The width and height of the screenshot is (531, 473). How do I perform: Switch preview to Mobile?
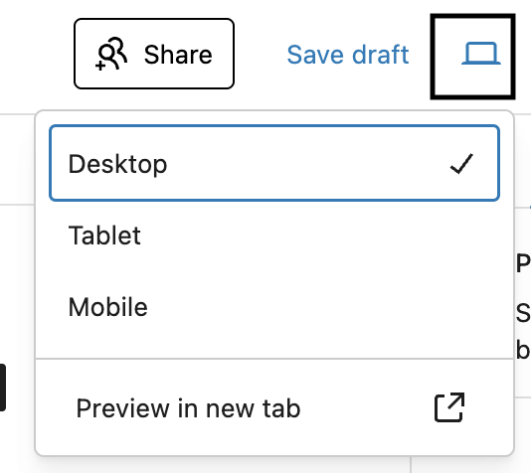[274, 307]
